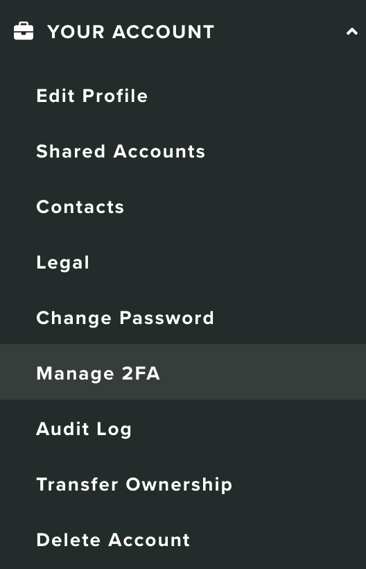View the Audit Log
The width and height of the screenshot is (366, 569).
click(x=84, y=430)
